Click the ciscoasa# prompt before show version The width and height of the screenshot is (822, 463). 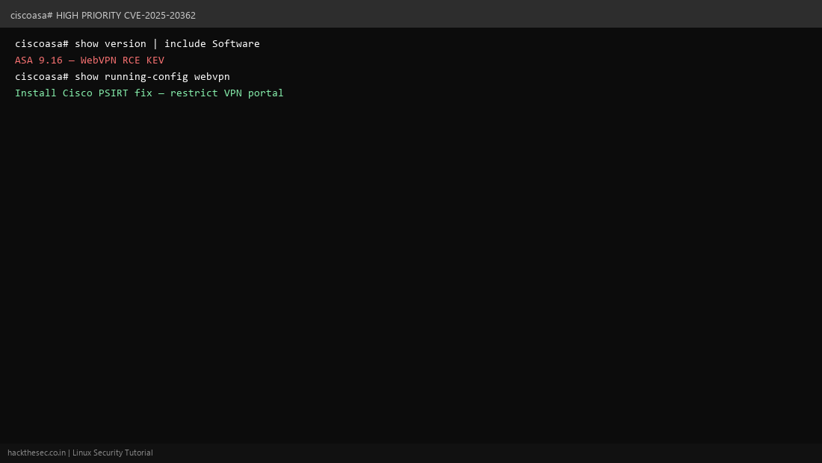tap(41, 43)
